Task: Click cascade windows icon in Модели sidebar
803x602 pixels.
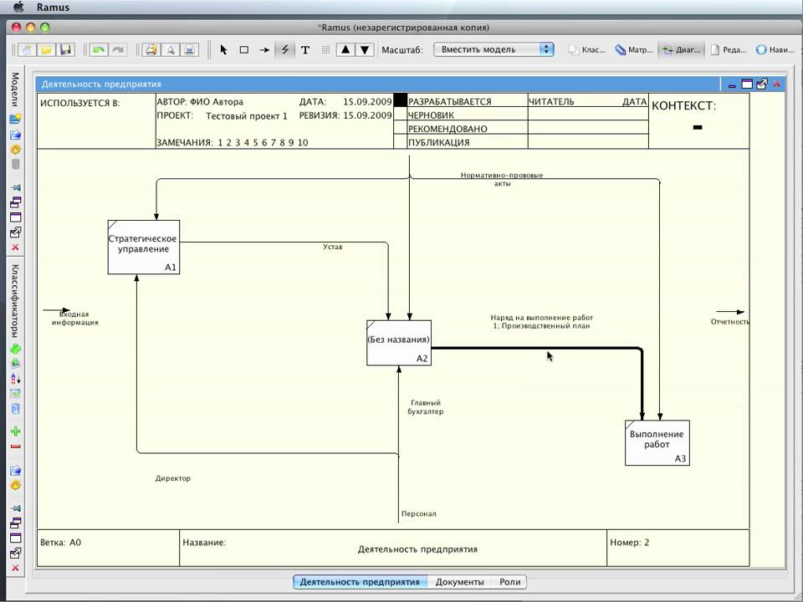Action: (x=15, y=202)
